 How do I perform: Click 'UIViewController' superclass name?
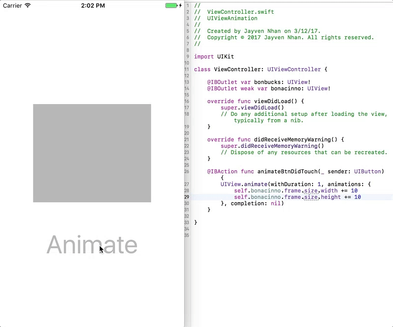pos(294,69)
